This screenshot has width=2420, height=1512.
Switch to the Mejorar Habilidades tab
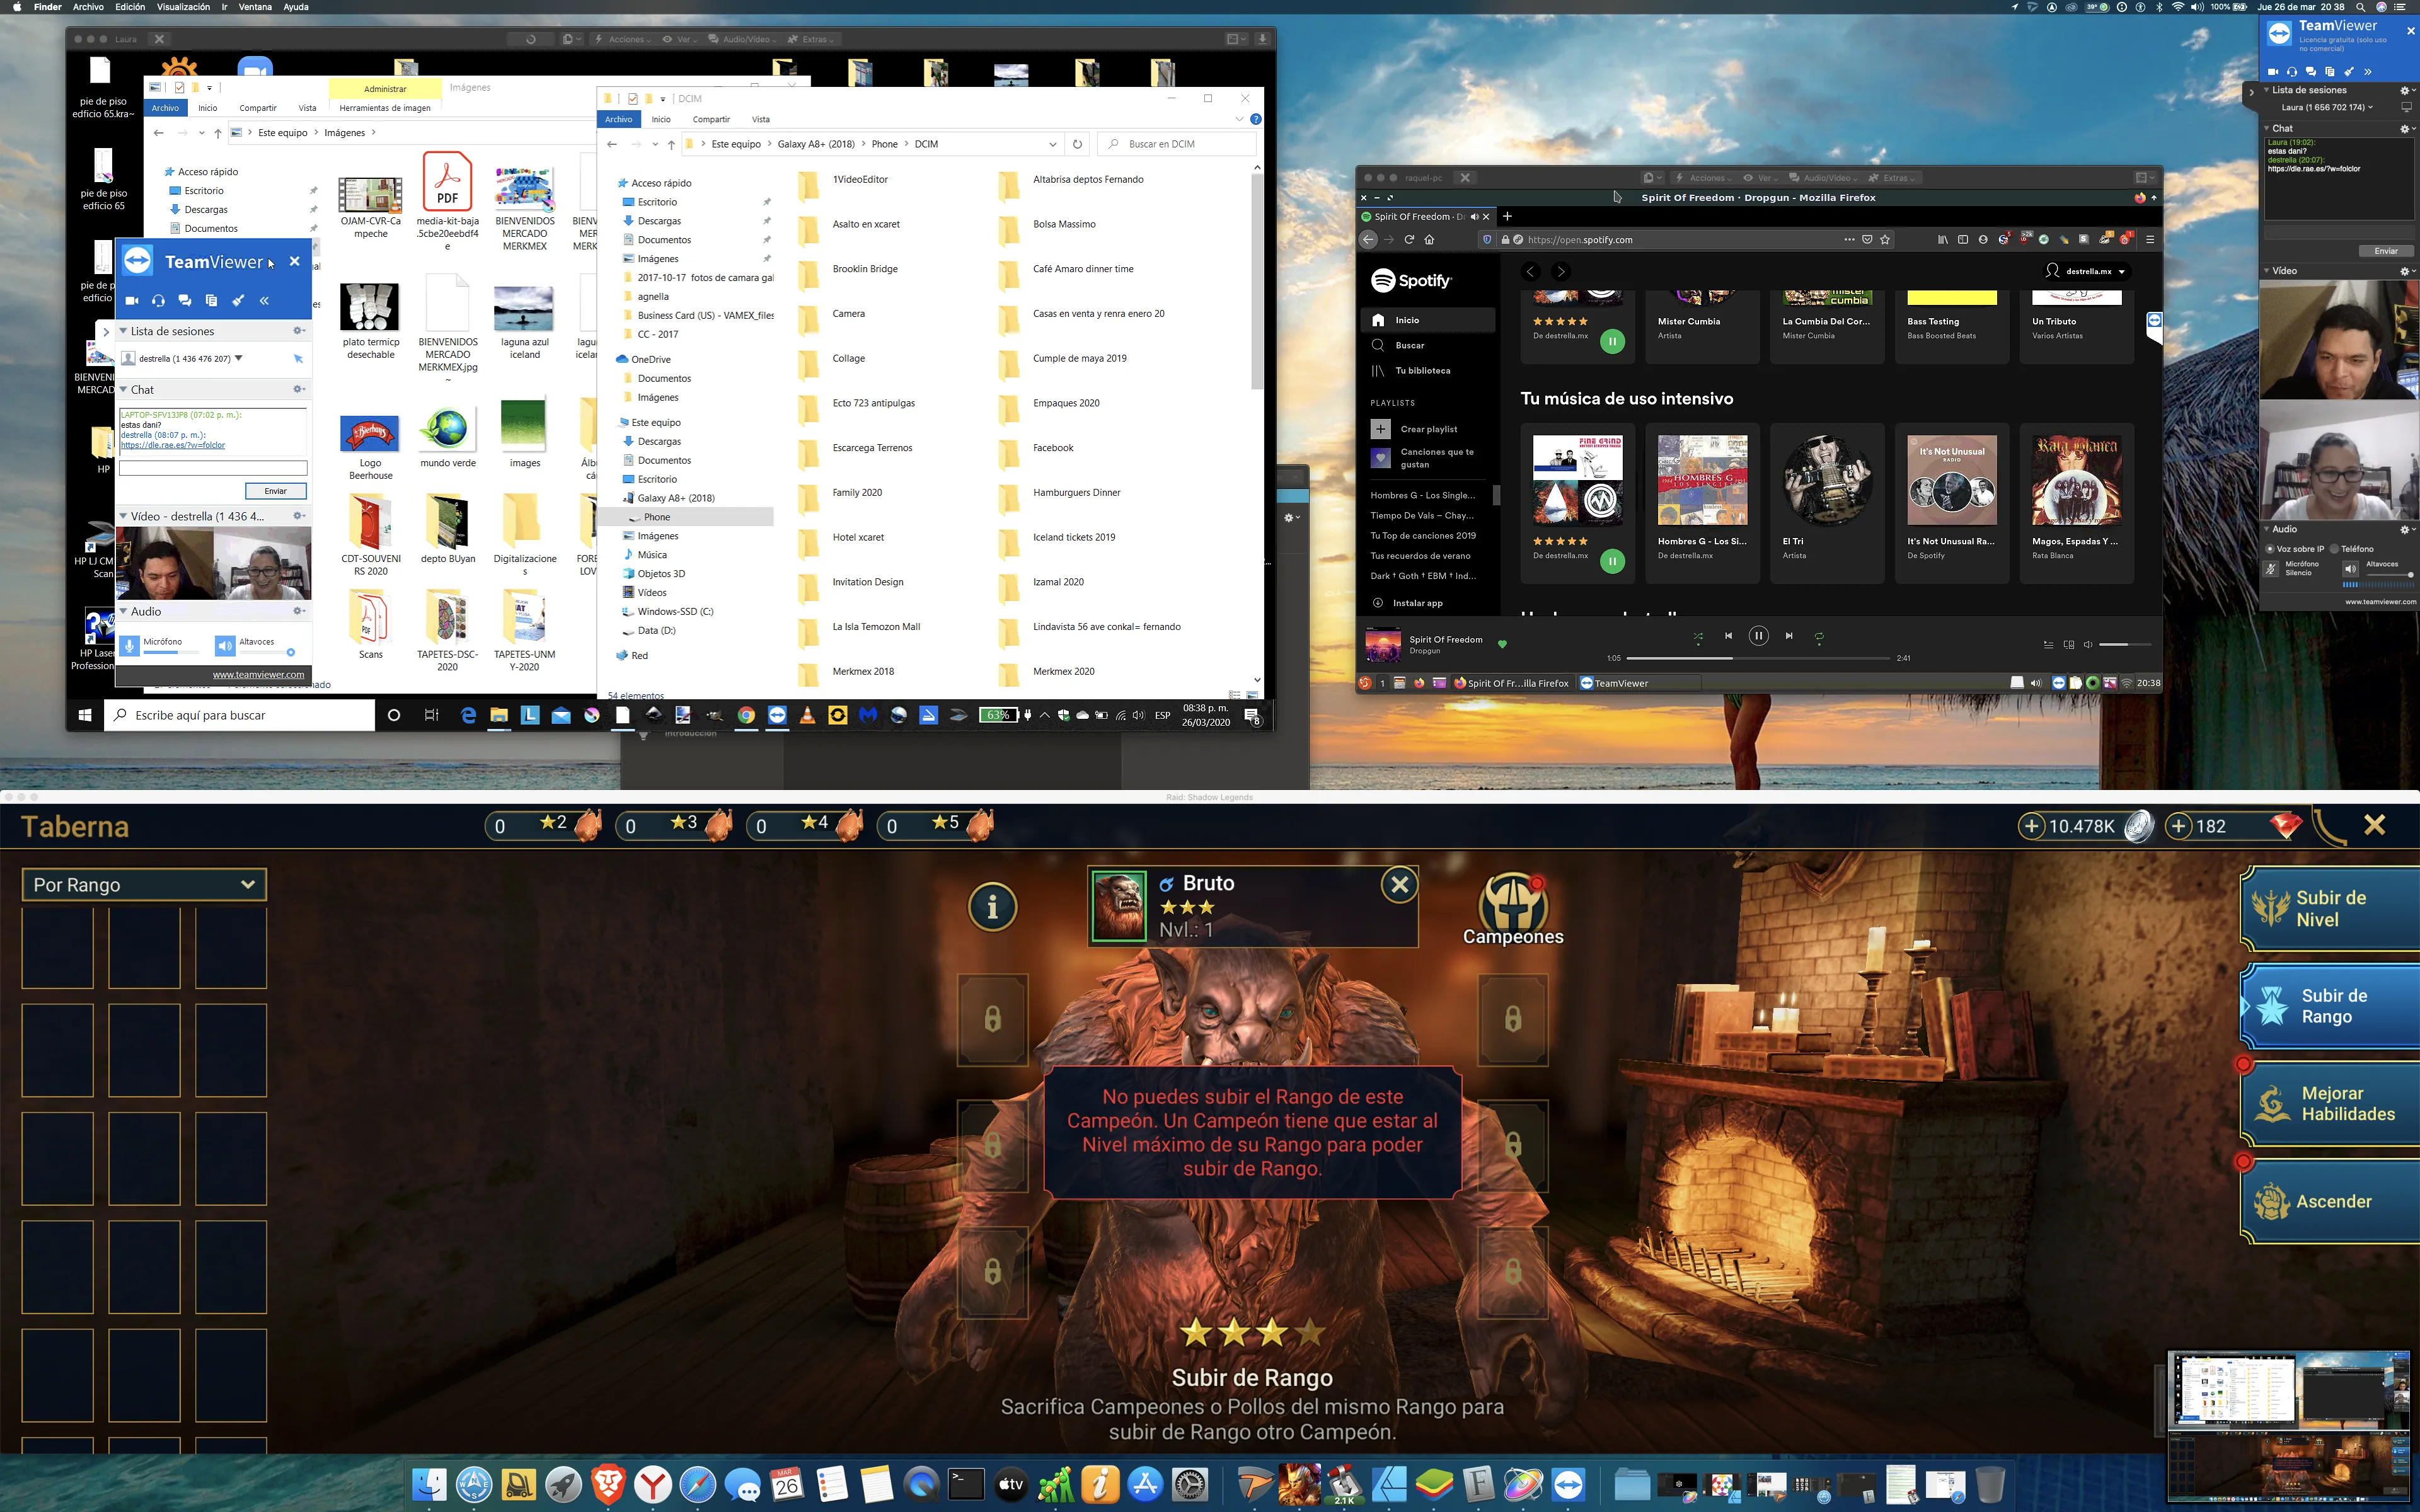point(2330,1104)
